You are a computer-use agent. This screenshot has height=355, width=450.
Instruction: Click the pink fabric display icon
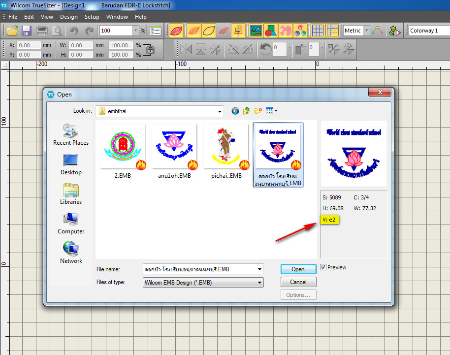coord(285,31)
